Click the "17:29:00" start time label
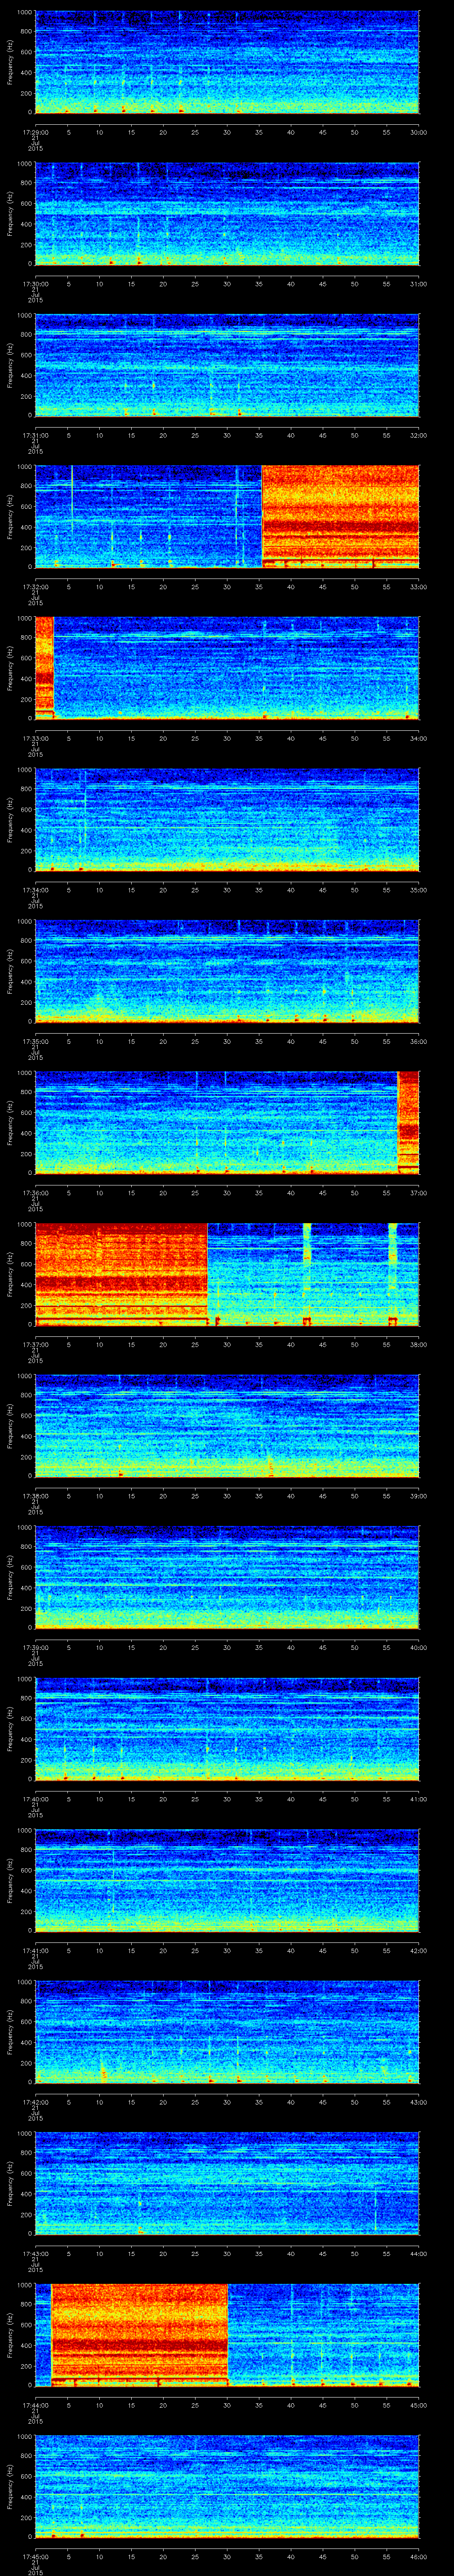This screenshot has height=2576, width=454. tap(35, 132)
